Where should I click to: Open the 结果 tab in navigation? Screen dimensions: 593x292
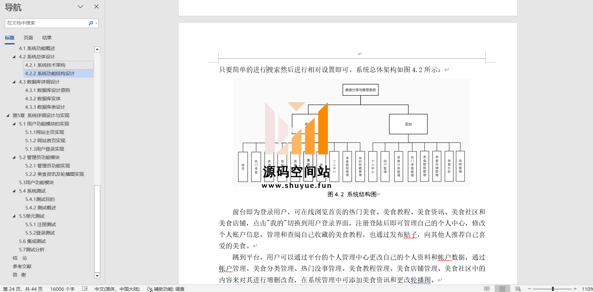[x=47, y=38]
